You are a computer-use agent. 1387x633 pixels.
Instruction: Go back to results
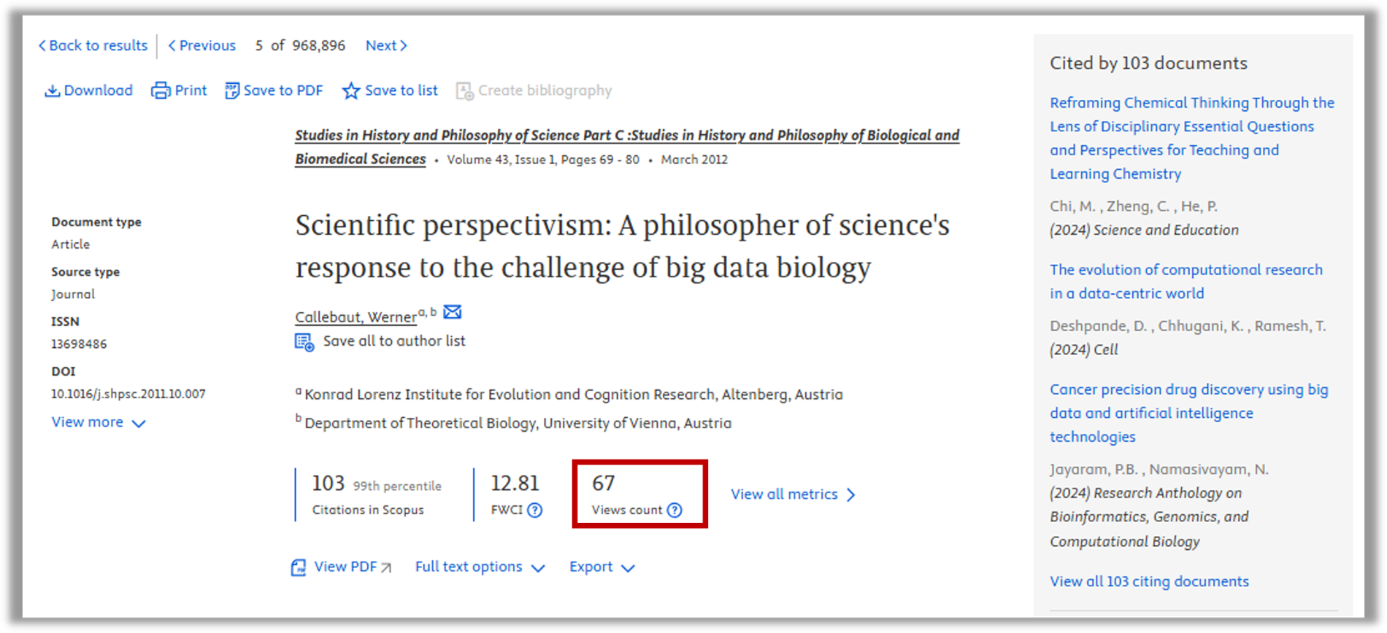tap(93, 45)
